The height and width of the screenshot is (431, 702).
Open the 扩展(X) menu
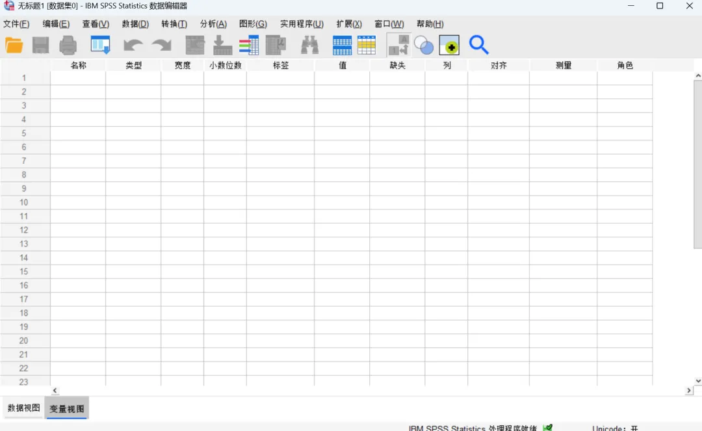(349, 24)
